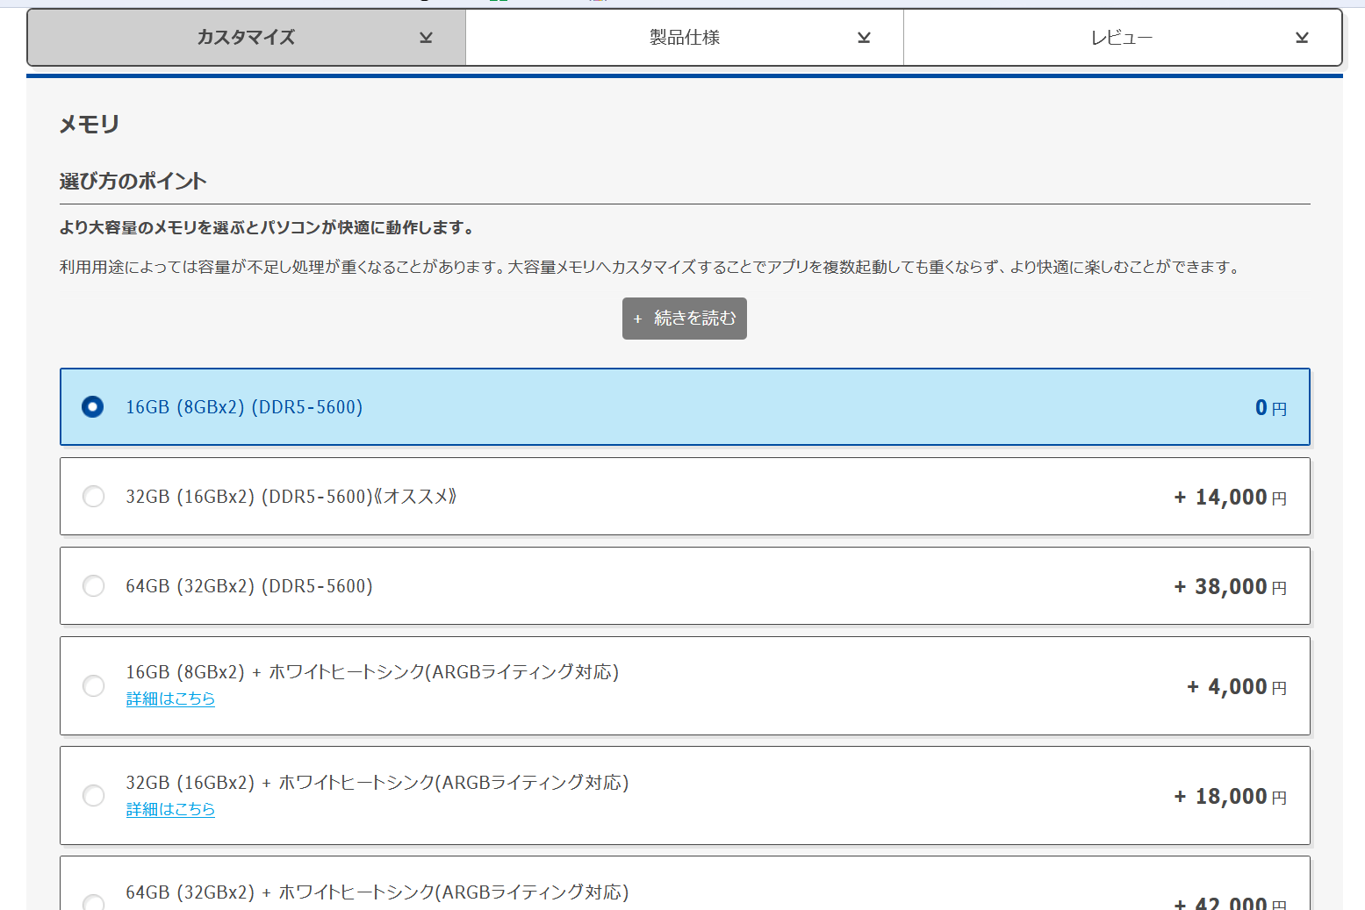Click the + 14,000円 price on 32GB option

click(x=1230, y=498)
